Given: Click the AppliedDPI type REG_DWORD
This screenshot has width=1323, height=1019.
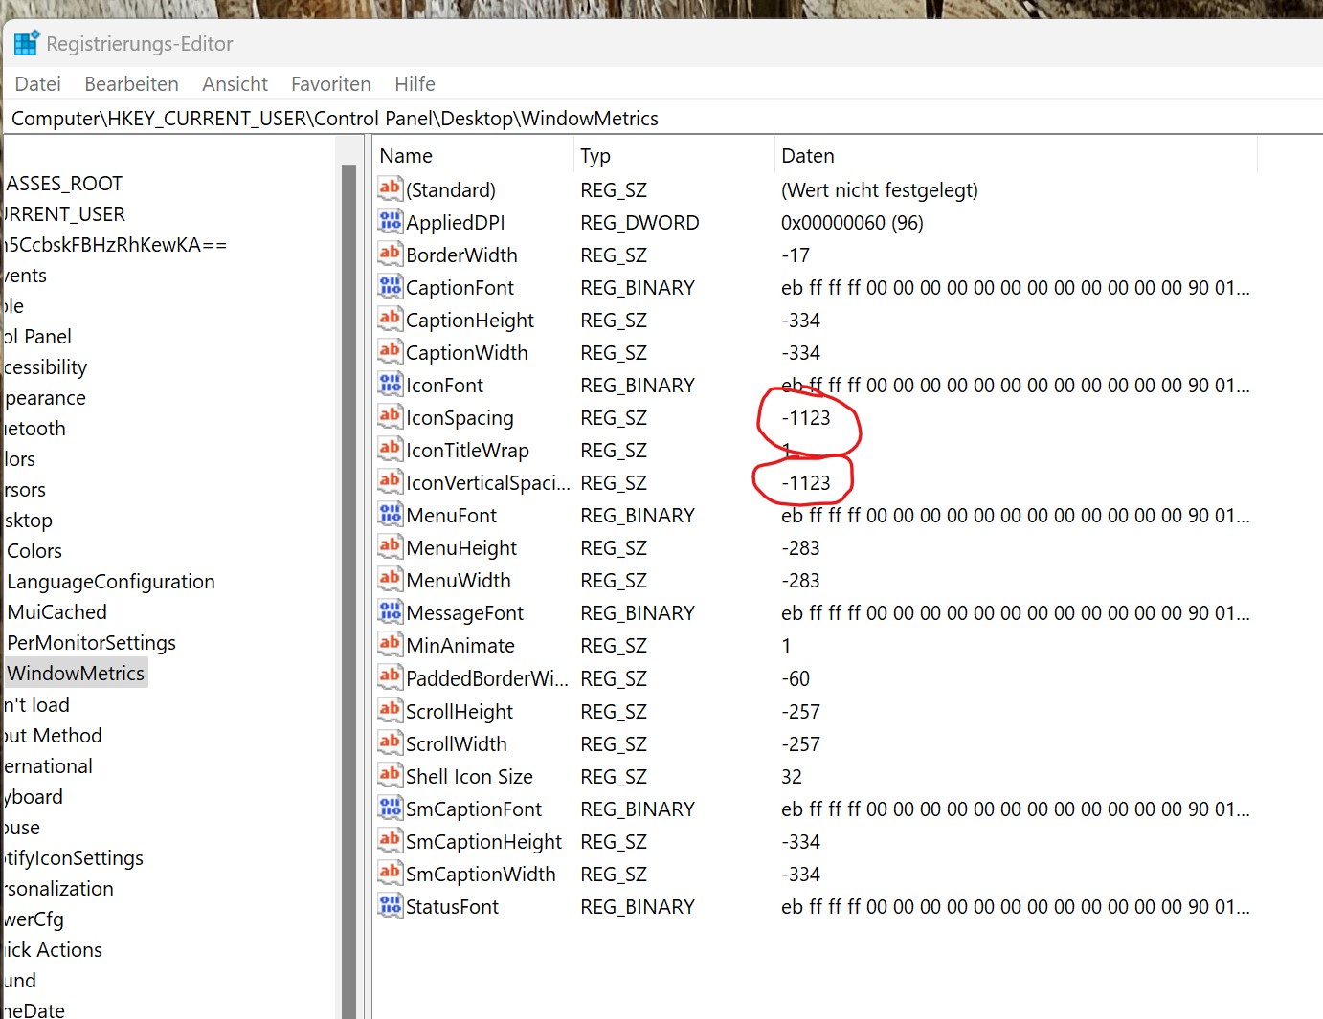Looking at the screenshot, I should point(639,222).
